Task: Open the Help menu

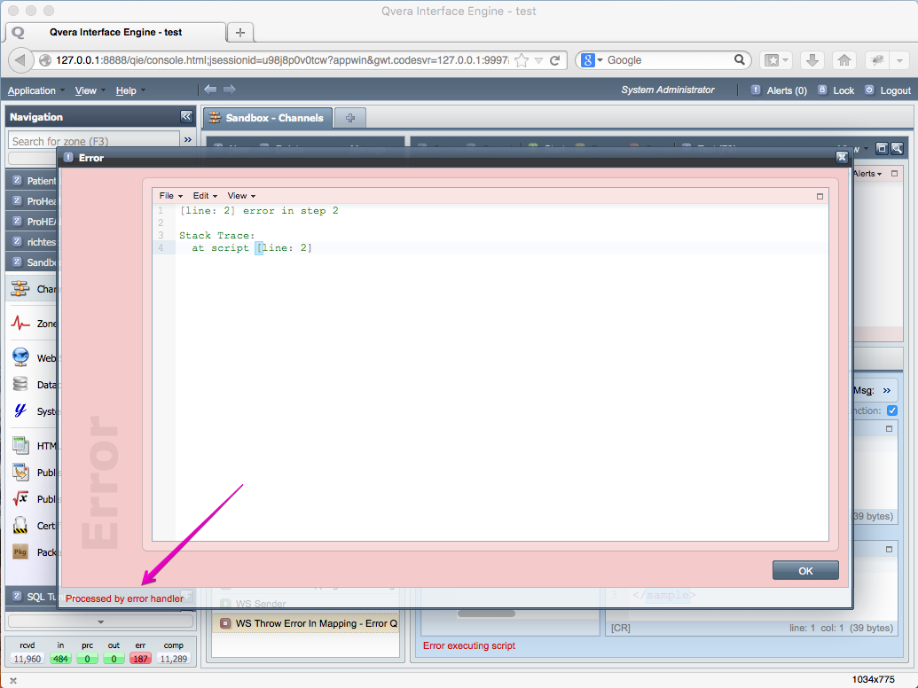Action: pyautogui.click(x=130, y=90)
